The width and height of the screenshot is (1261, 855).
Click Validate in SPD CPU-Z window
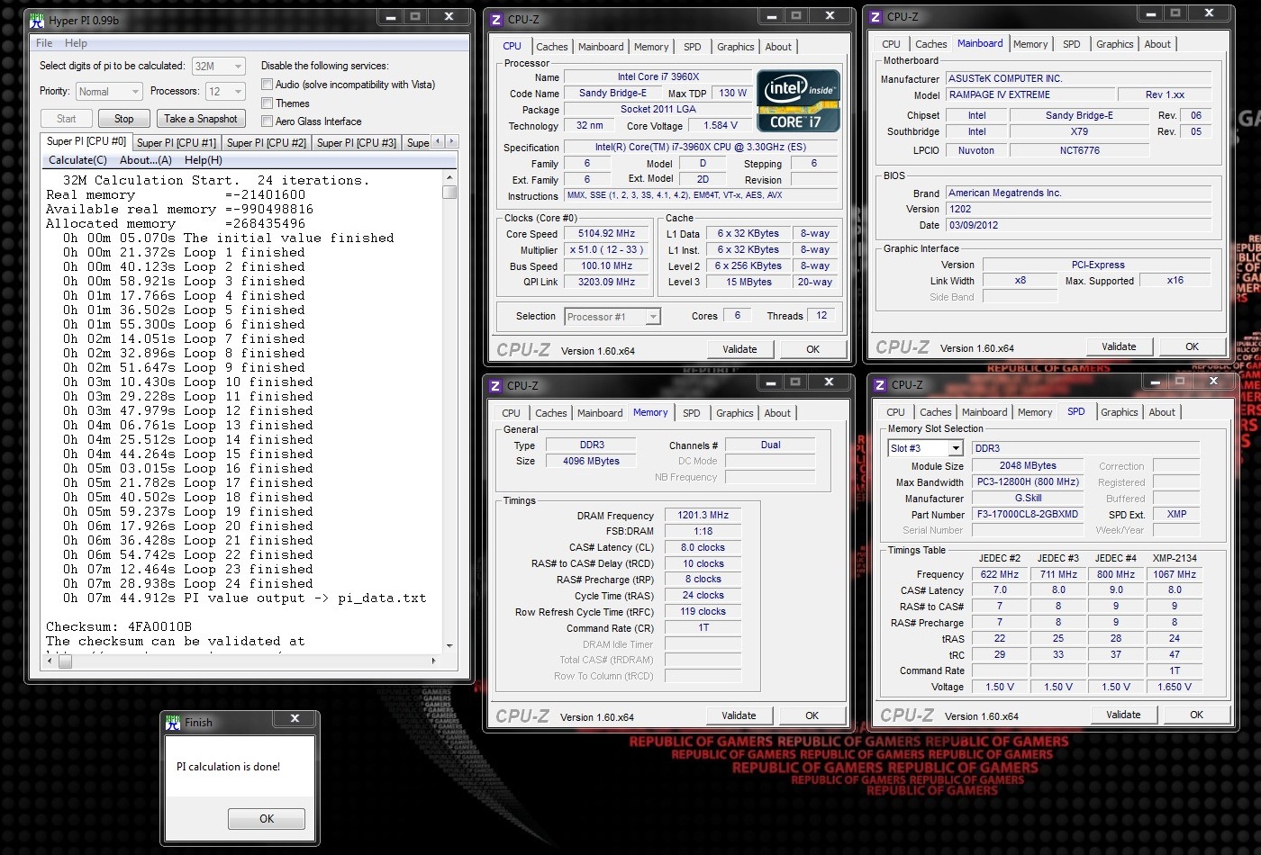(1124, 715)
